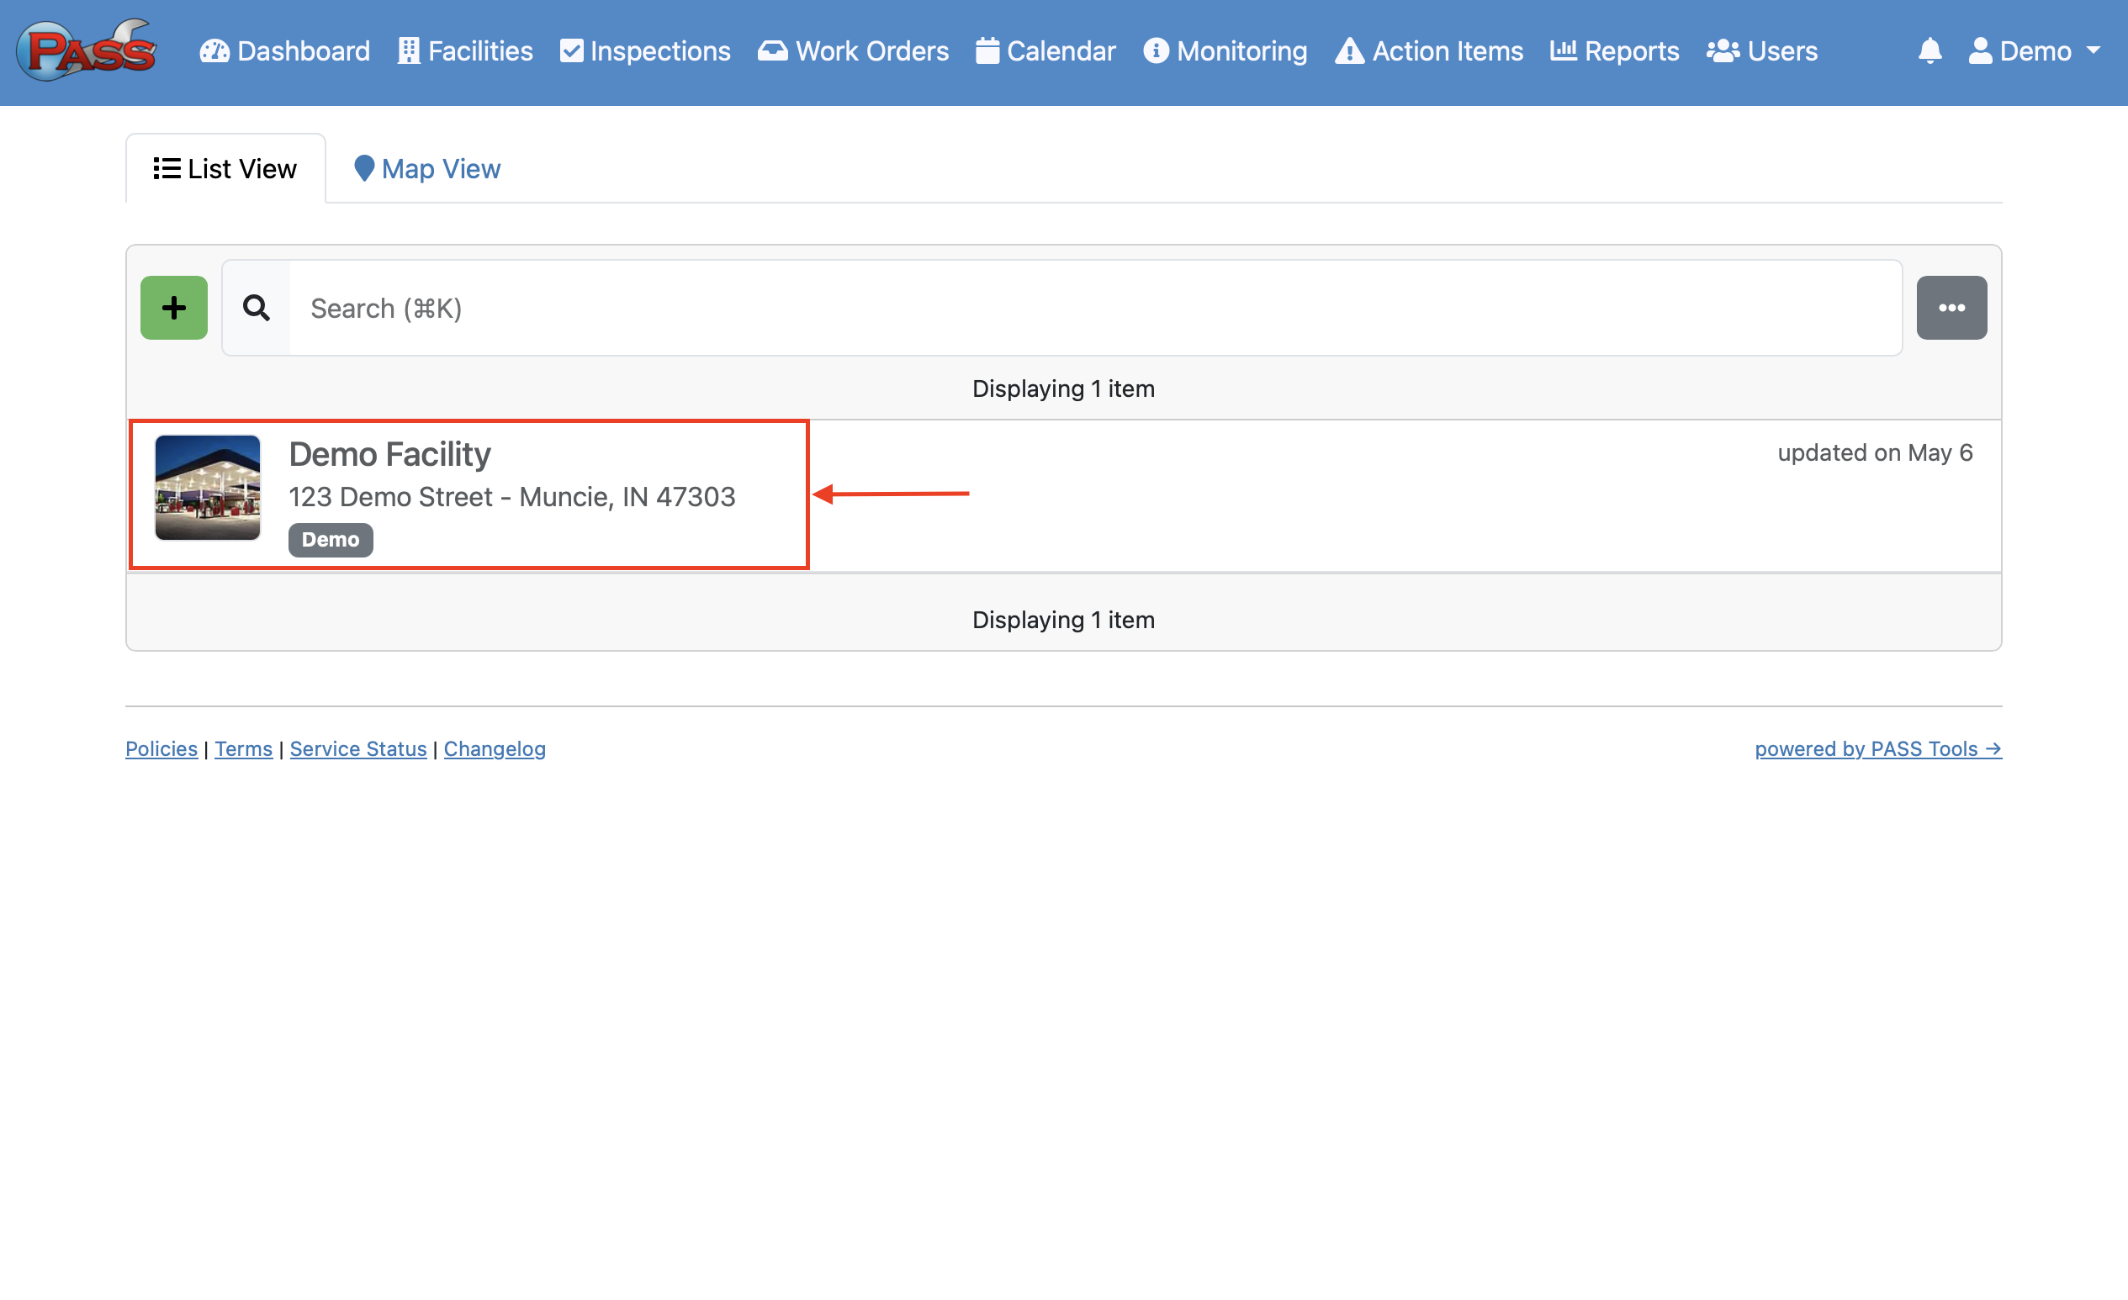Go to Users page
The height and width of the screenshot is (1300, 2128).
(1762, 51)
